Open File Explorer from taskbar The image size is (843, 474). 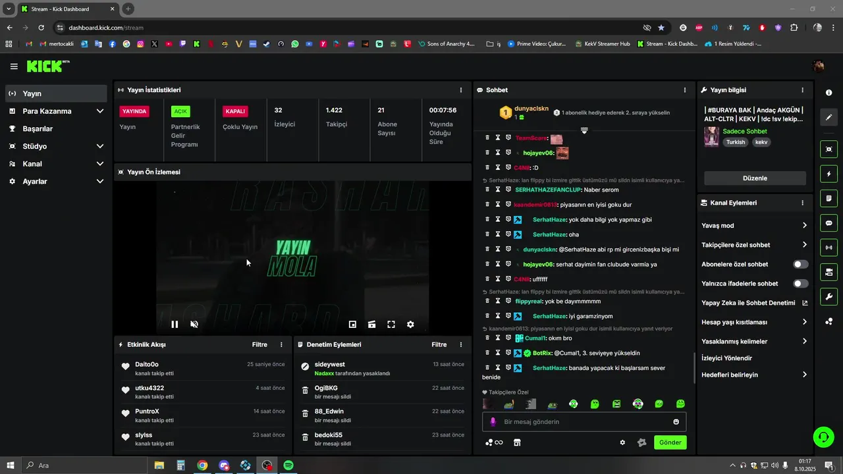(x=159, y=465)
